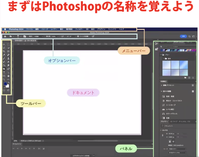Screen dimensions: 199x157
Task: Click the dark blue foreground color swatch
Action: pyautogui.click(x=5, y=84)
